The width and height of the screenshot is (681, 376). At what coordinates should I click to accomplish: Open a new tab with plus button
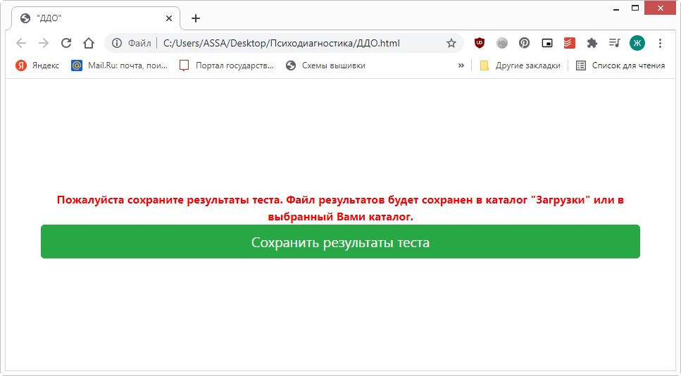click(x=196, y=18)
